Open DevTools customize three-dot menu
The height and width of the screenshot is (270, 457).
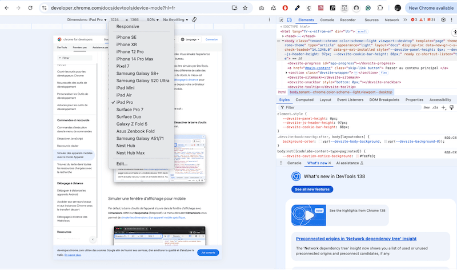click(x=451, y=20)
